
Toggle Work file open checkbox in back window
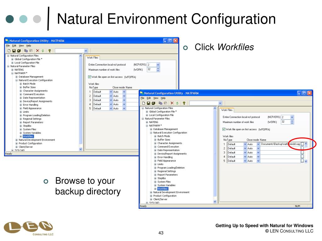click(90, 77)
